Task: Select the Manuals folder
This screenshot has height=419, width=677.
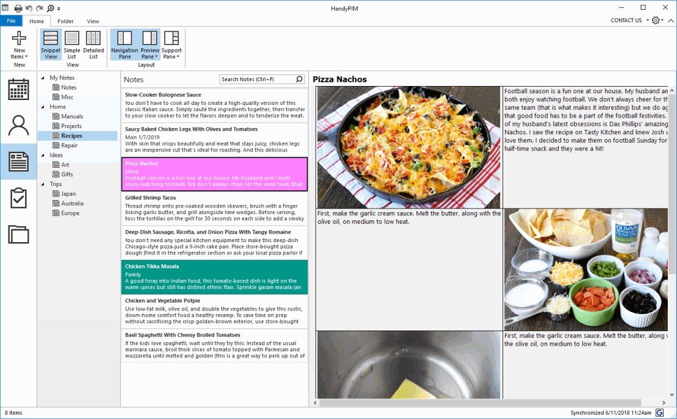Action: tap(68, 116)
